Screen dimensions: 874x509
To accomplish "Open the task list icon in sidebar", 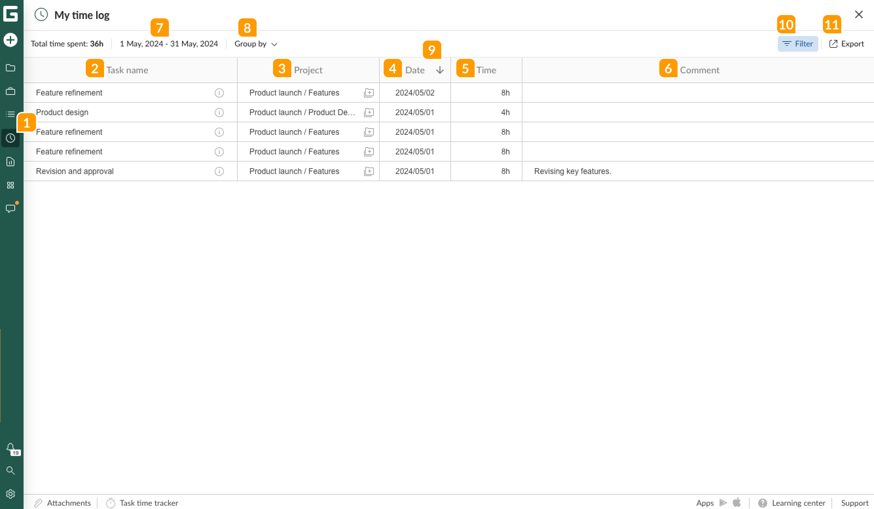I will click(x=10, y=114).
